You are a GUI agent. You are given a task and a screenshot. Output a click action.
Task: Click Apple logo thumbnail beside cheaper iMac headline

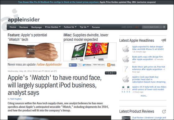[x=126, y=49]
